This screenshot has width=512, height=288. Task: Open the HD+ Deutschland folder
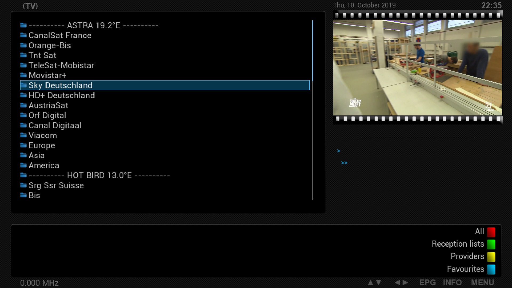point(62,95)
